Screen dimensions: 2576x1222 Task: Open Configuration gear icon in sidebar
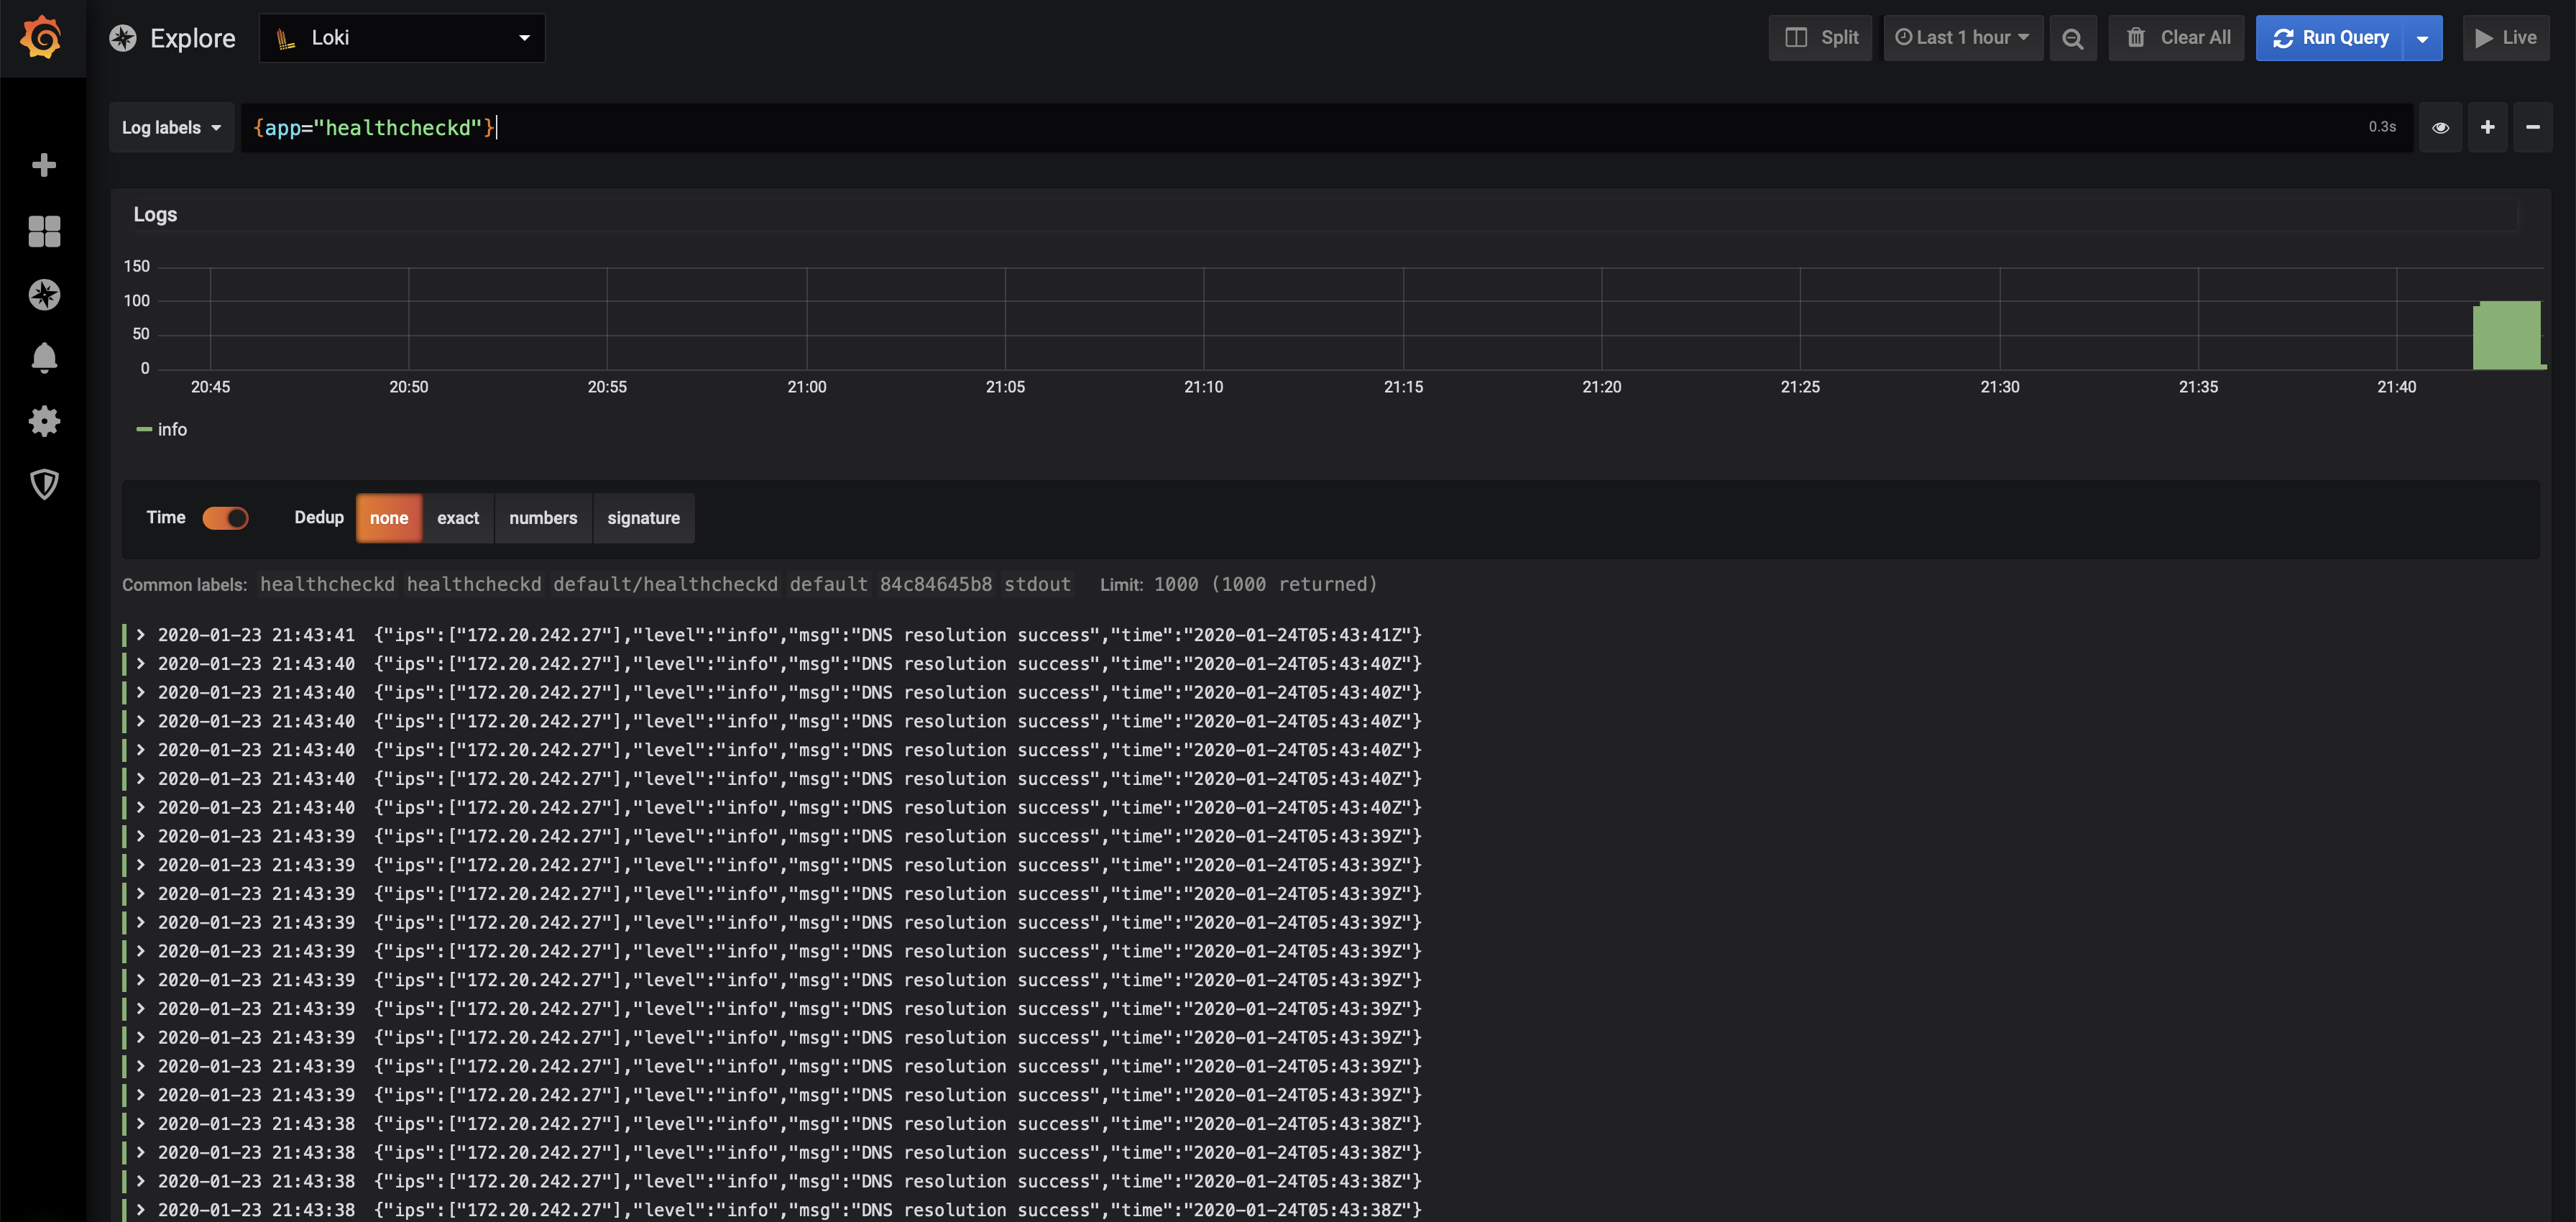(44, 421)
